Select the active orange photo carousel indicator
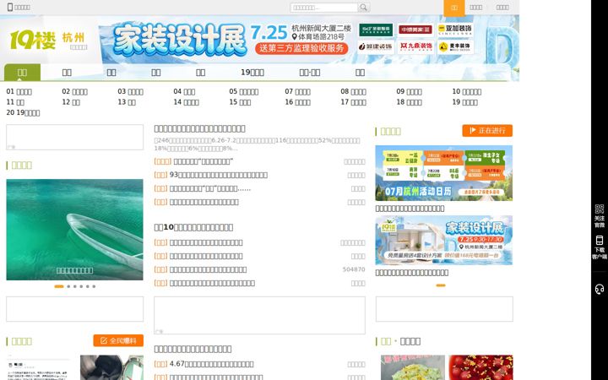 pos(59,286)
